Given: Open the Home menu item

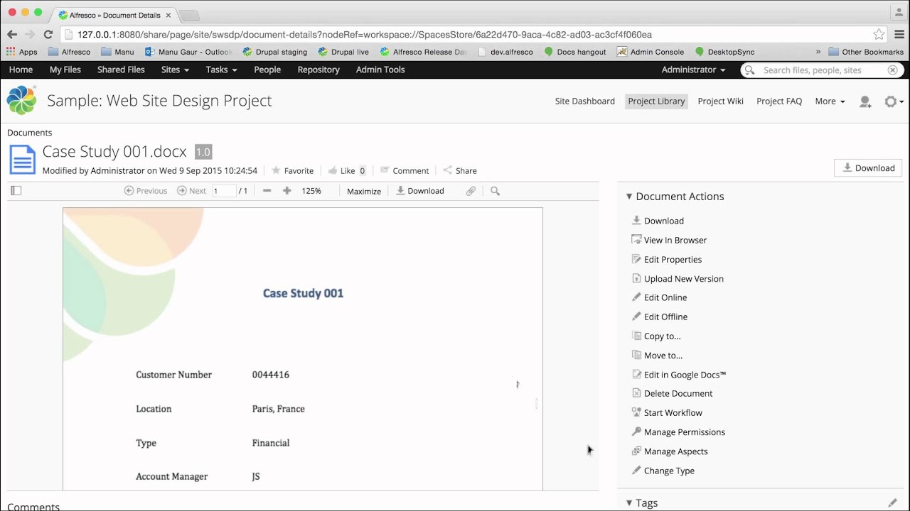Looking at the screenshot, I should (x=21, y=70).
